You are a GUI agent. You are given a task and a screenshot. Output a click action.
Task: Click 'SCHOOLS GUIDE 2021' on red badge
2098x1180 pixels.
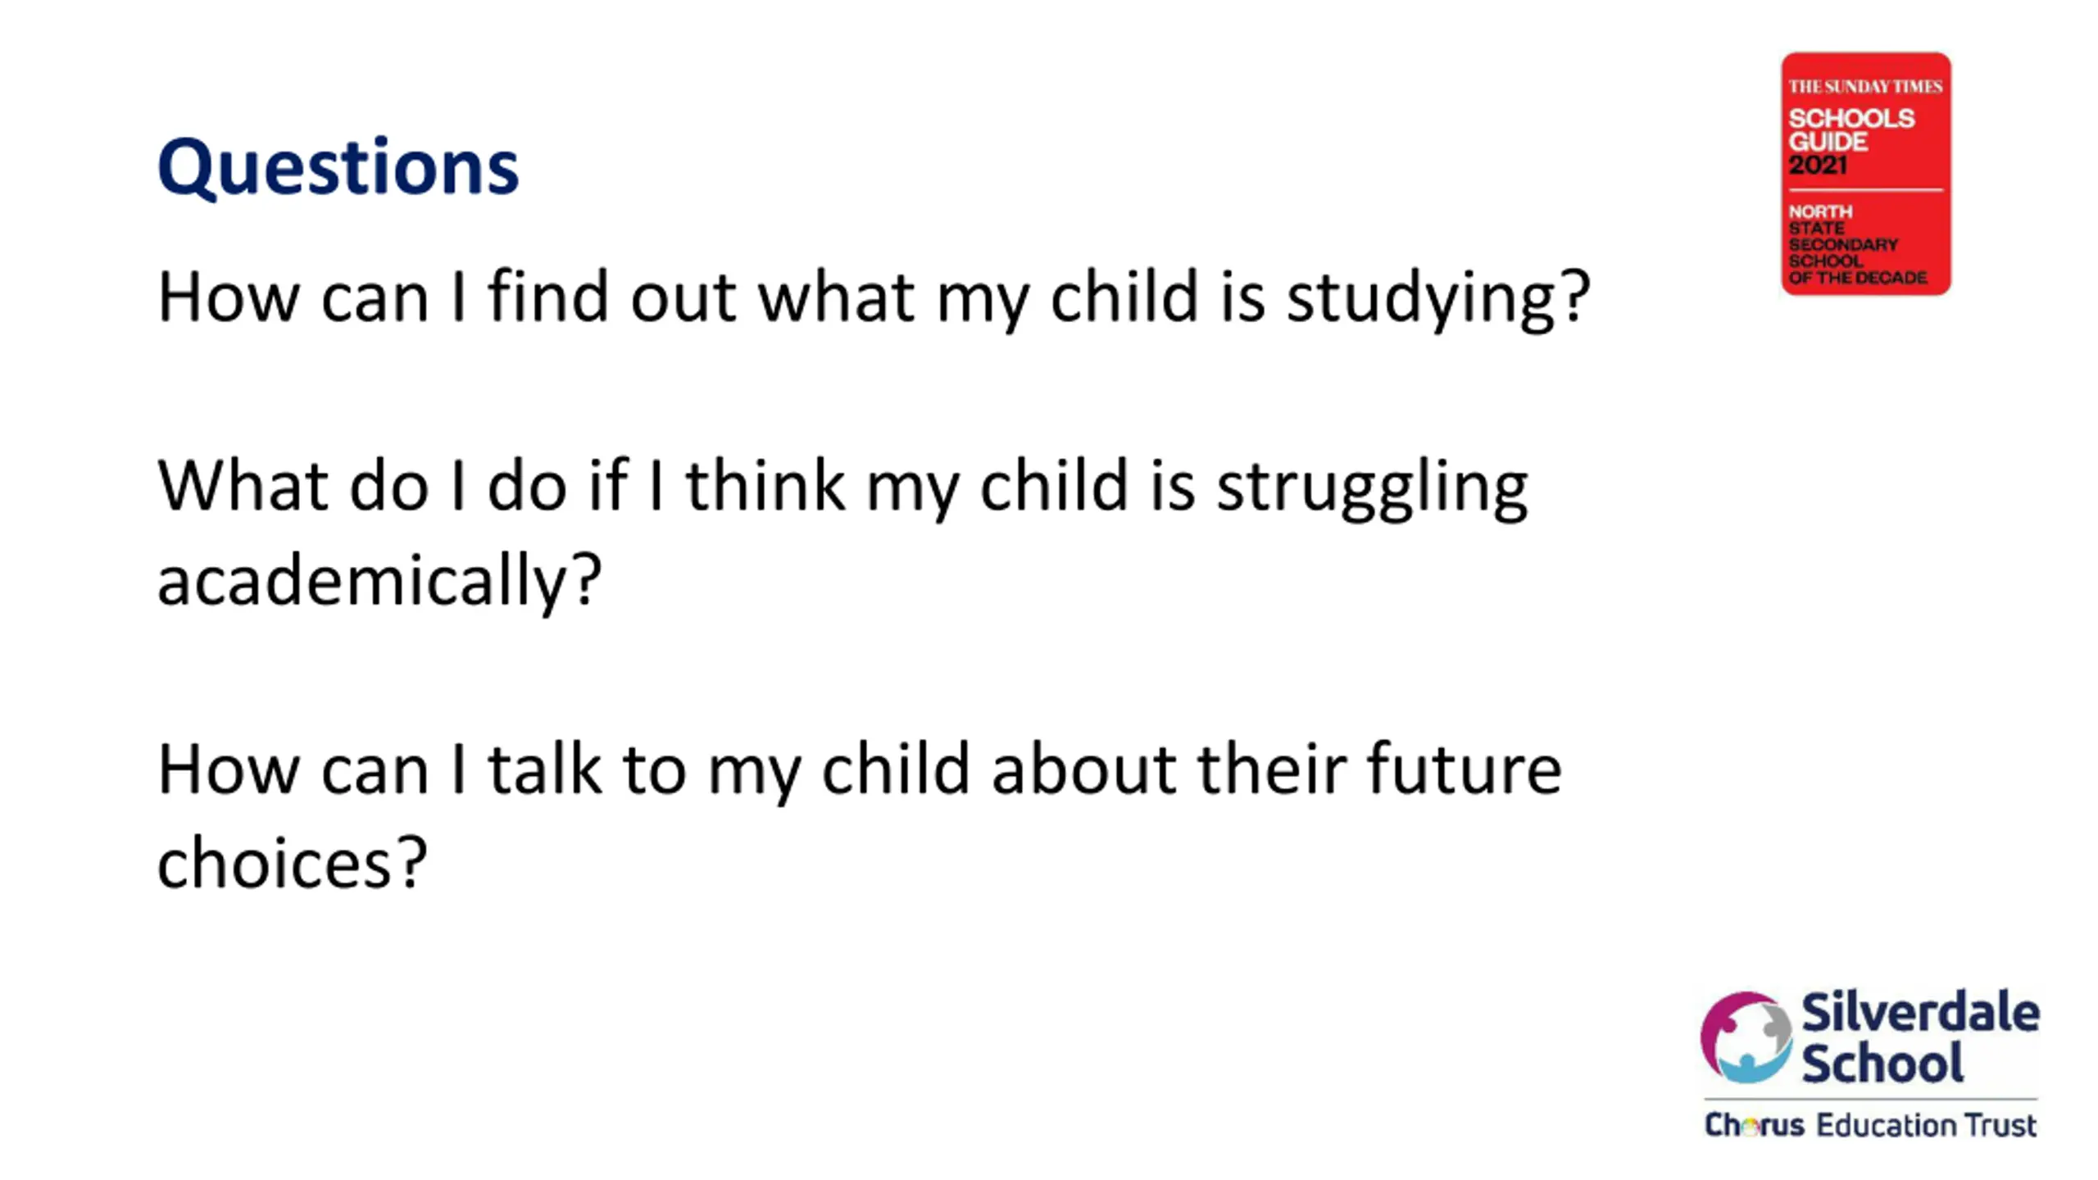[x=1851, y=142]
